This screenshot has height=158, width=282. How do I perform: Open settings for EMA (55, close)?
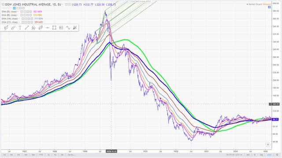(x=25, y=12)
